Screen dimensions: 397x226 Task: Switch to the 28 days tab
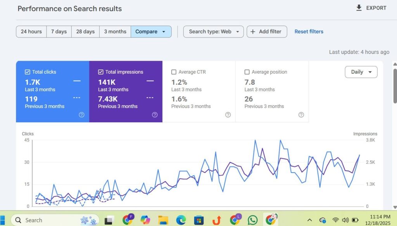[x=85, y=31]
